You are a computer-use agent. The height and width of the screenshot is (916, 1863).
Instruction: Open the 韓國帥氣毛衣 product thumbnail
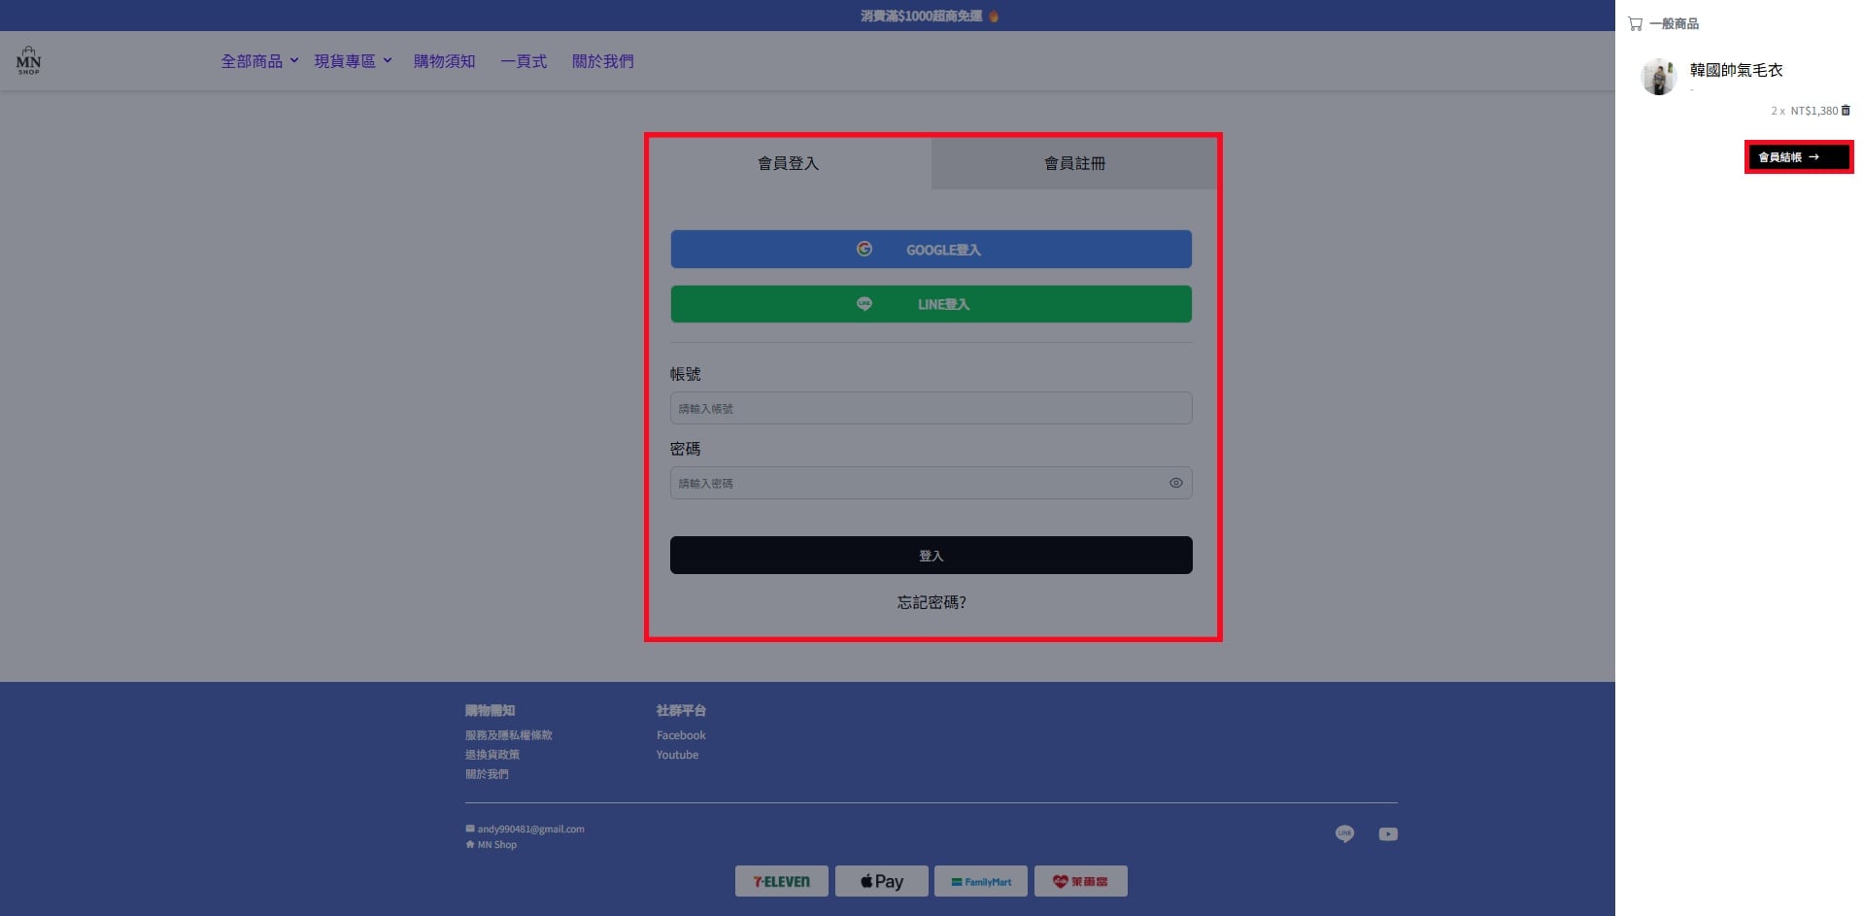[x=1659, y=77]
